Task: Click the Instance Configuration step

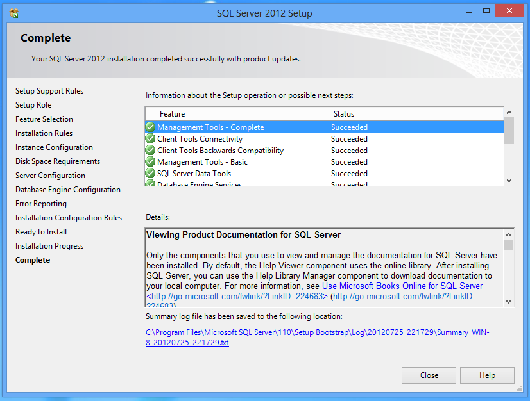Action: [x=54, y=147]
